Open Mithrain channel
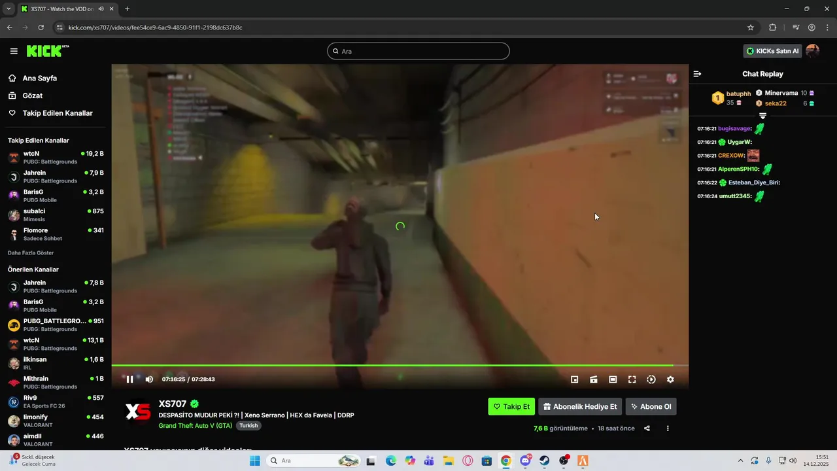 click(56, 382)
